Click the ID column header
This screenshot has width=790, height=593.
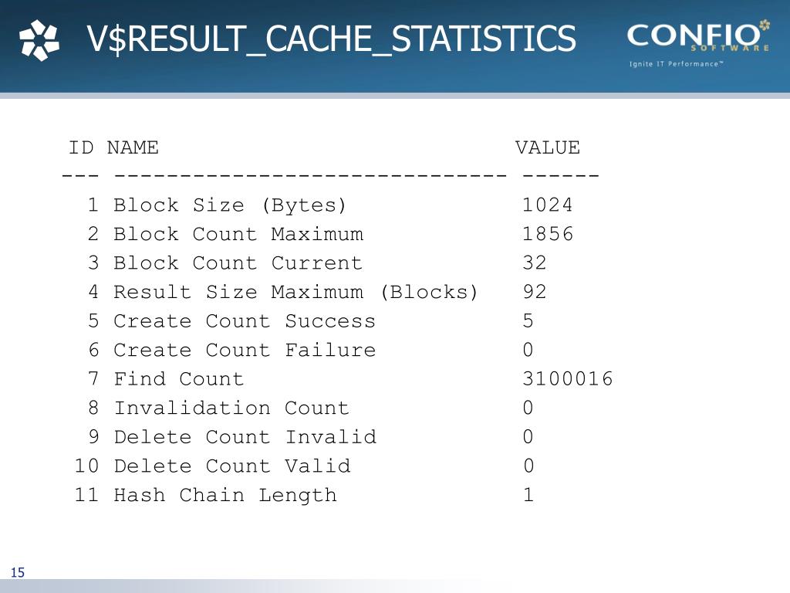click(x=81, y=147)
